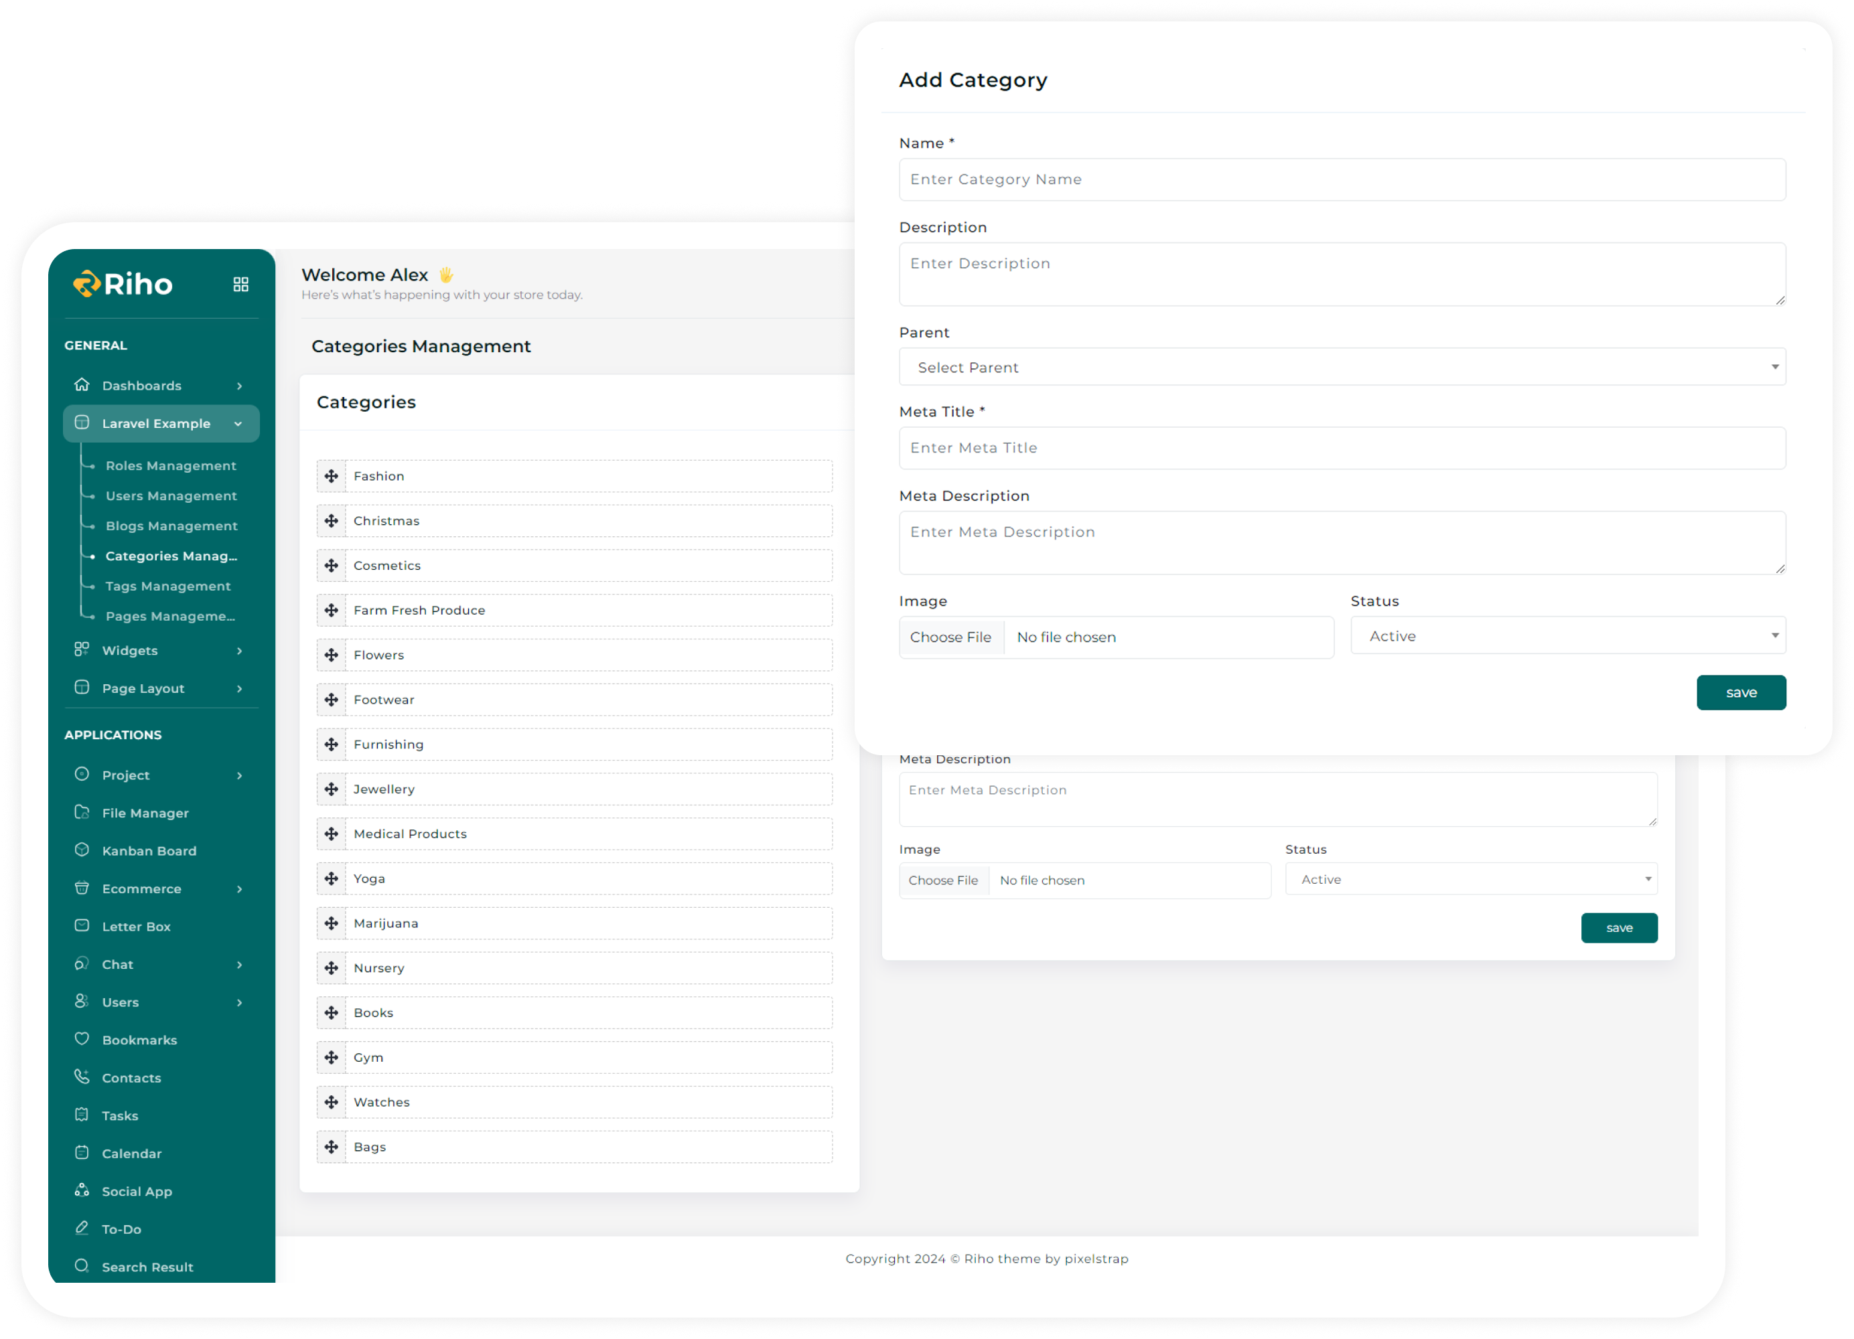The width and height of the screenshot is (1854, 1339).
Task: Click Choose File in Add Category dialog
Action: coord(950,637)
